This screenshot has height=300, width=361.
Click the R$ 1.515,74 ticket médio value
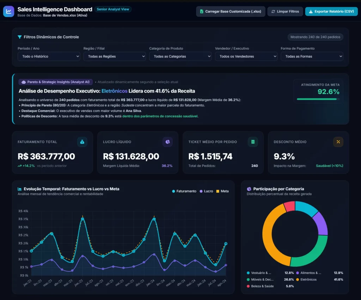tap(210, 157)
